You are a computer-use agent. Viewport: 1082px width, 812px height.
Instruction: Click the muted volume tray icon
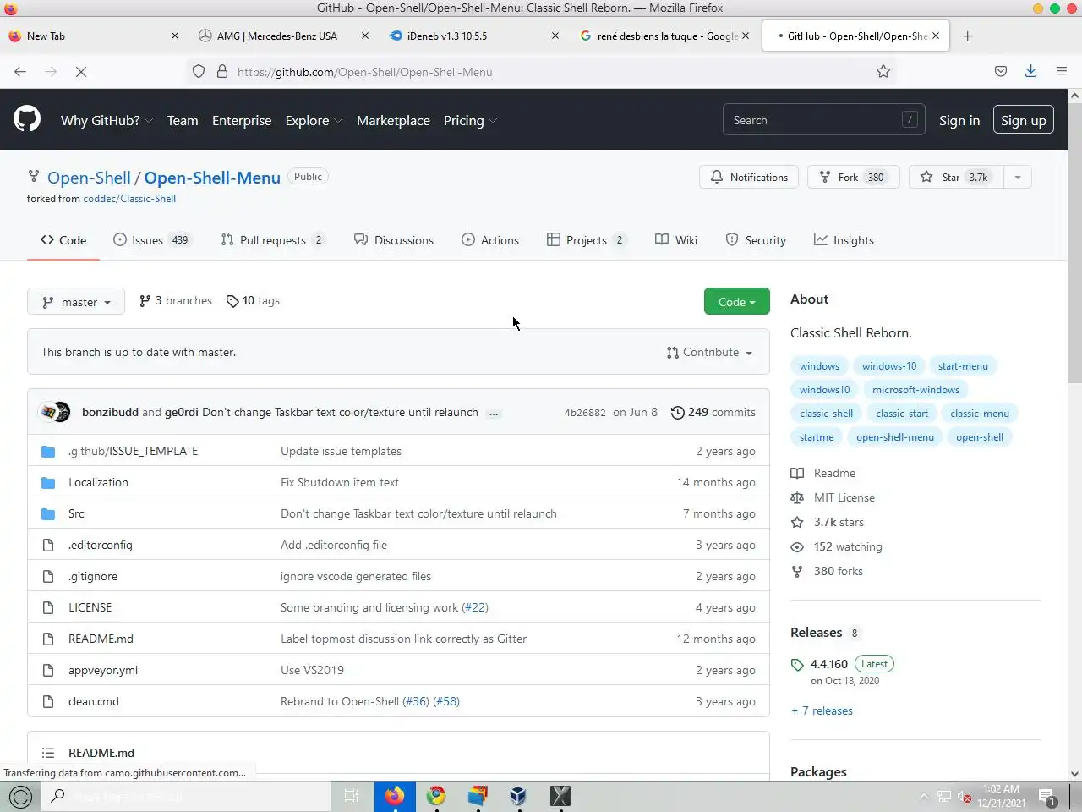(964, 797)
